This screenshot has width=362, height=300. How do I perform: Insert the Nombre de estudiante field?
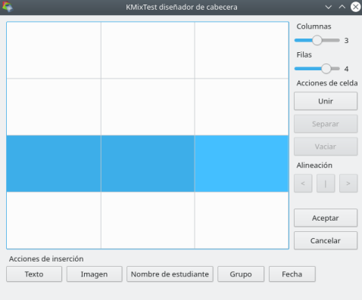[170, 274]
